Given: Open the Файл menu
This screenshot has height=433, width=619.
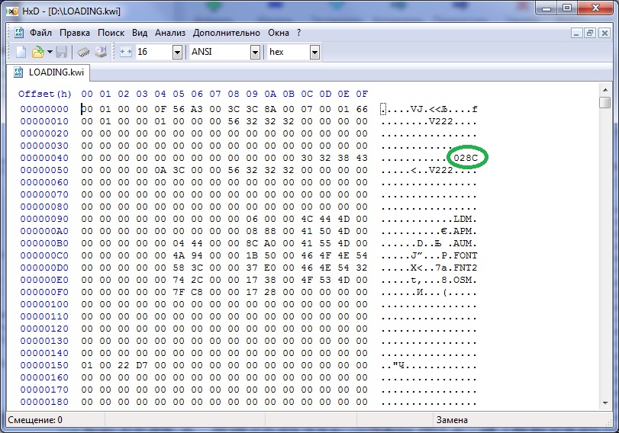Looking at the screenshot, I should (40, 33).
